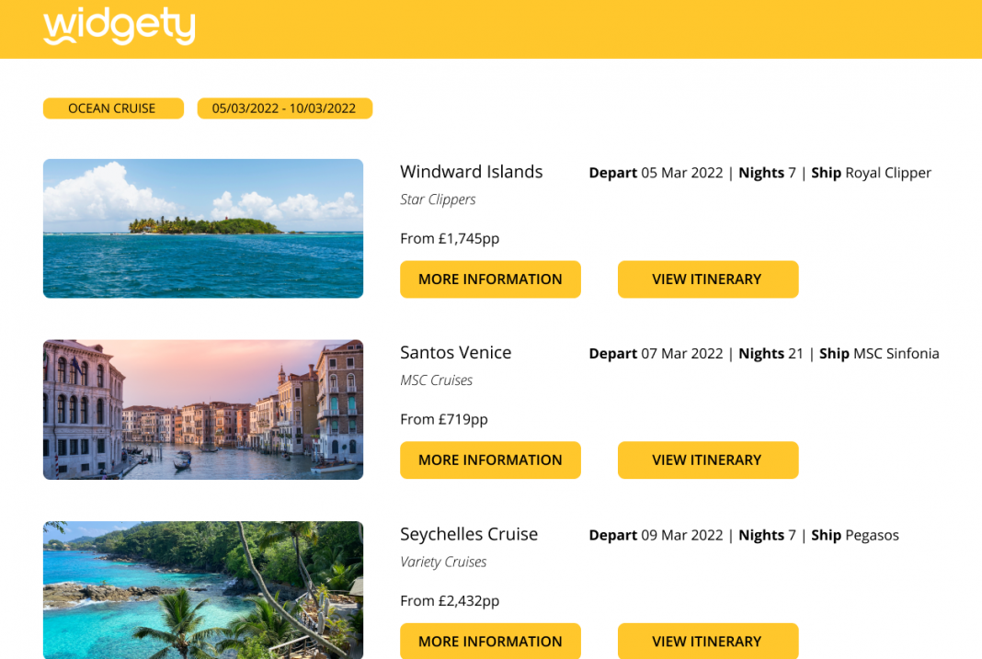This screenshot has width=982, height=659.
Task: Open the 05/03/2022 - 10/03/2022 date filter
Action: point(284,108)
